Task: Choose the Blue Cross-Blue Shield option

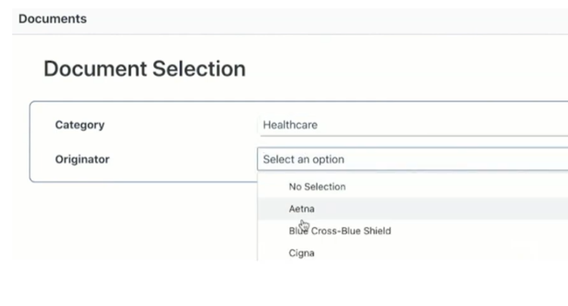Action: pyautogui.click(x=413, y=231)
